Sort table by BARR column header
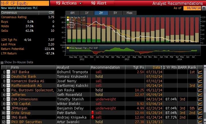Viewport: 206px width, 124px height. point(183,68)
